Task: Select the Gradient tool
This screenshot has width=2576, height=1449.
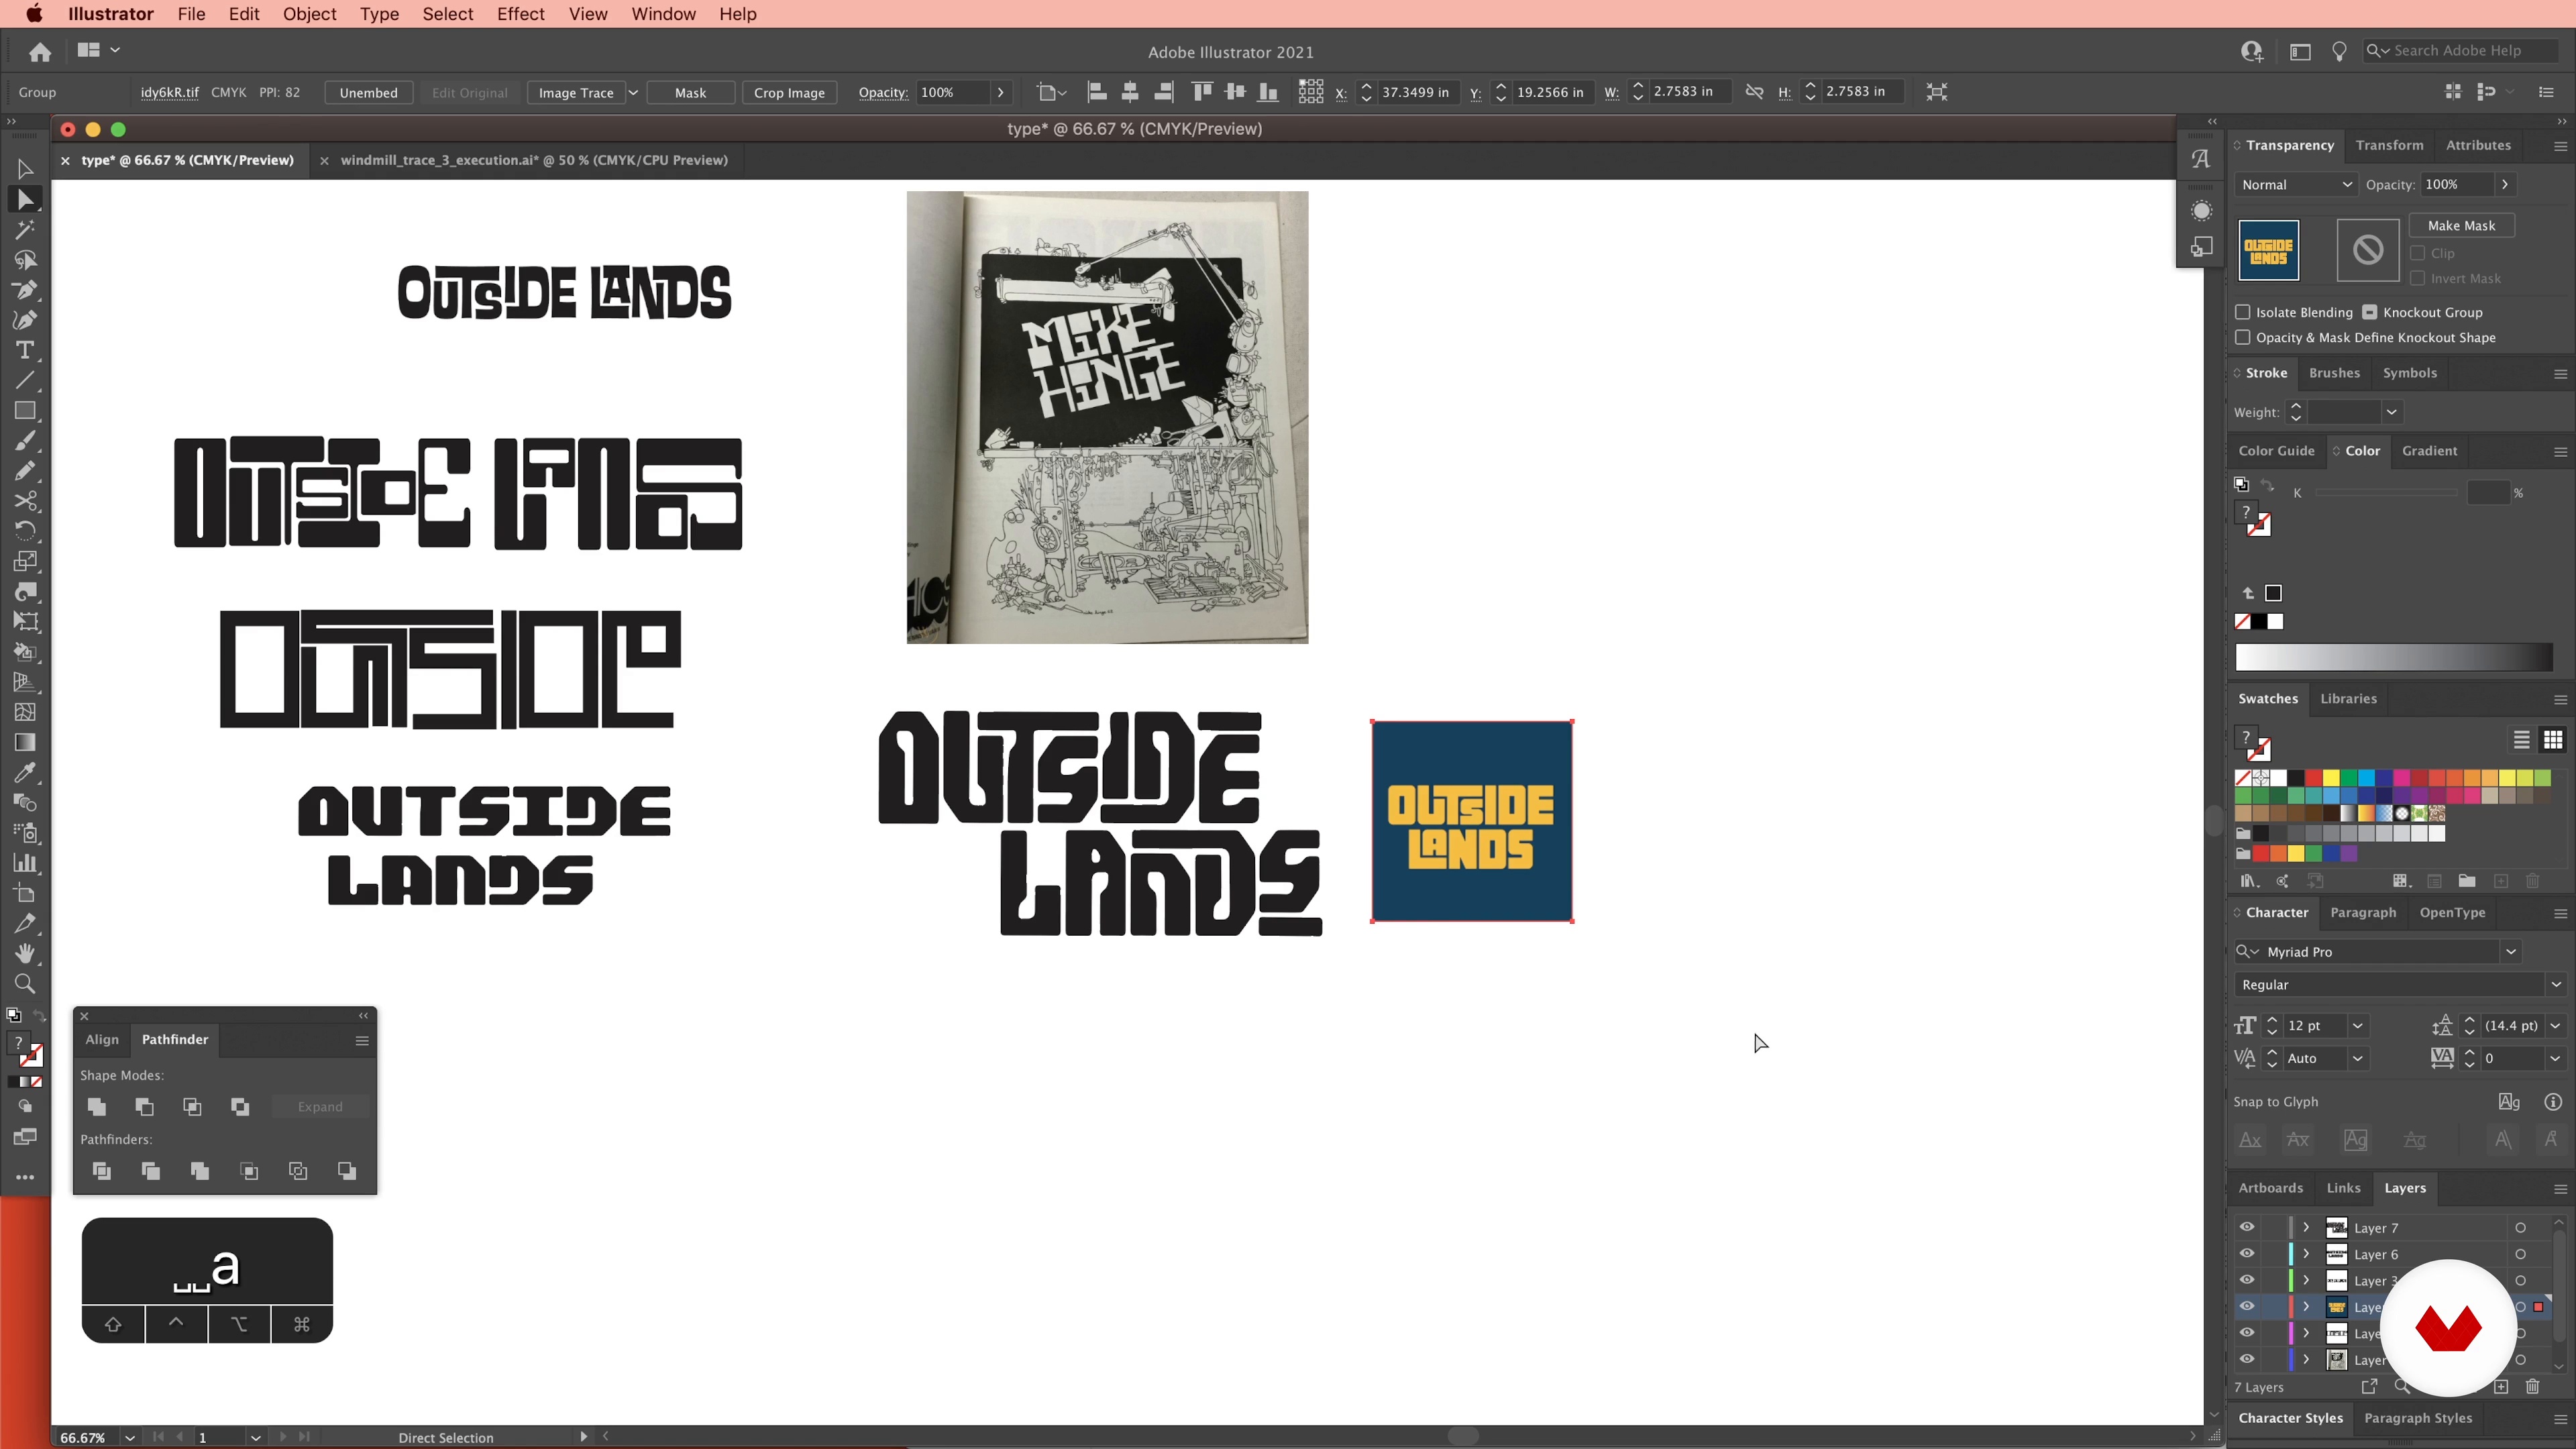Action: (x=25, y=742)
